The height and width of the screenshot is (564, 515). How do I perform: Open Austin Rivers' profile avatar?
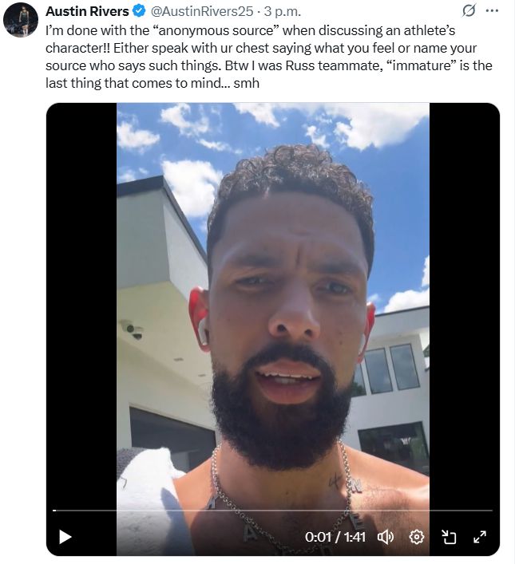pos(21,20)
